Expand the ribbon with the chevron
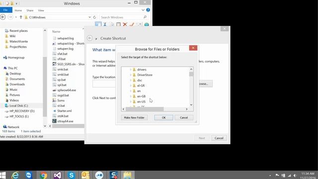The image size is (318, 179). point(143,10)
